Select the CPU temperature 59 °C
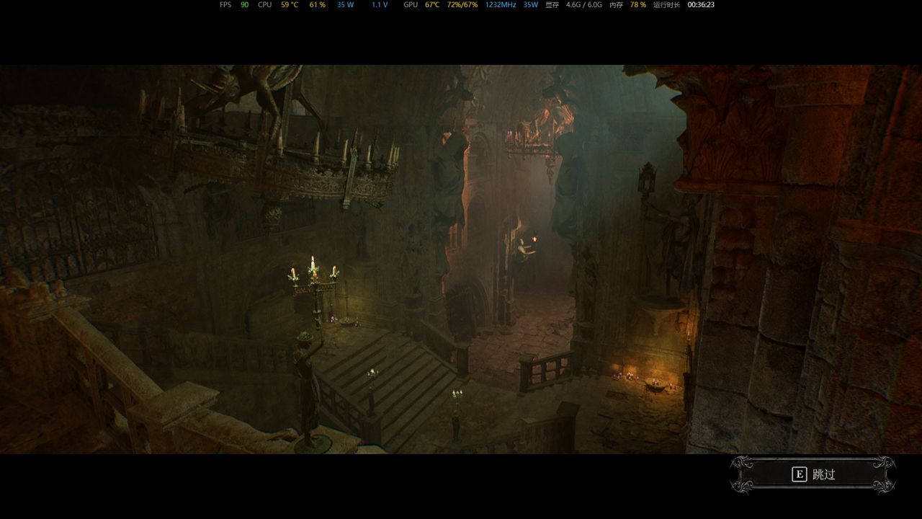Screen dimensions: 922x519 [290, 5]
